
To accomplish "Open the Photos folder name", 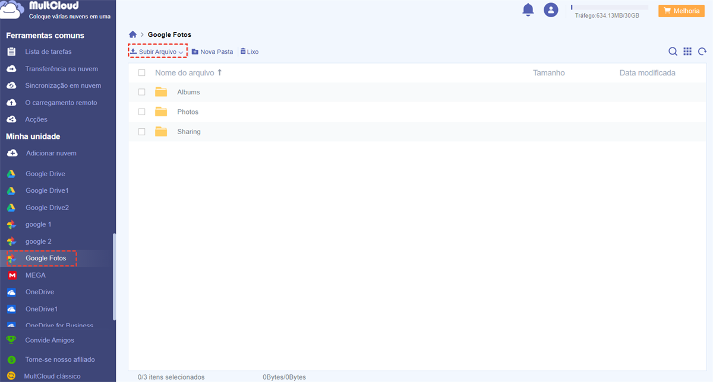I will click(x=188, y=112).
